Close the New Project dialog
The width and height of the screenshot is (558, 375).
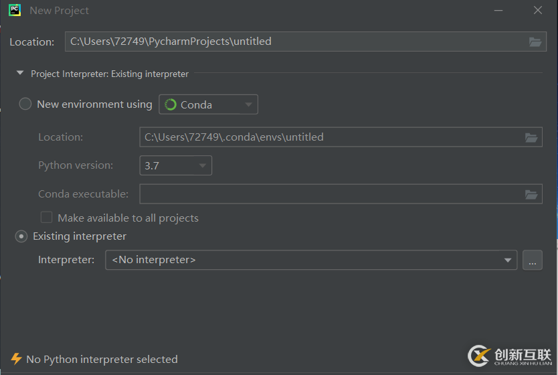coord(538,10)
